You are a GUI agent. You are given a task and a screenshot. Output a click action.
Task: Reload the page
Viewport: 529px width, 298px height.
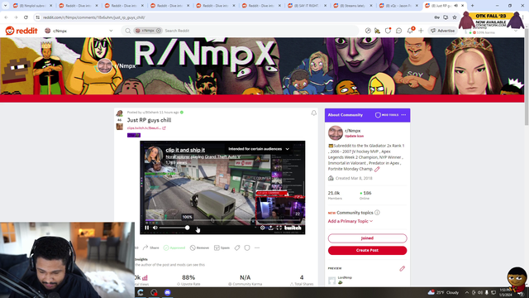(x=26, y=17)
